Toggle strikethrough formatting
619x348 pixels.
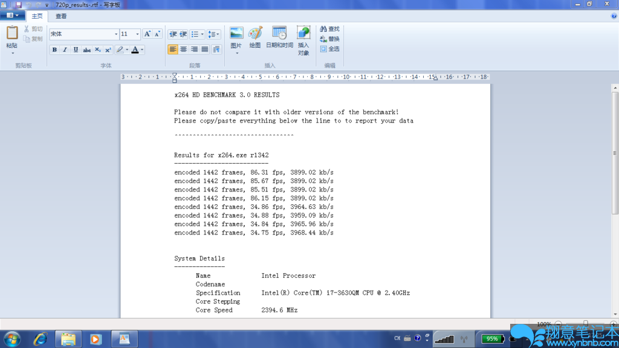coord(86,50)
